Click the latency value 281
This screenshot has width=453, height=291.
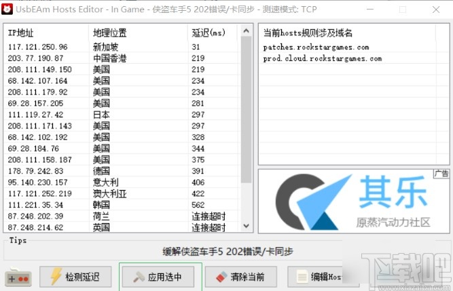(x=198, y=103)
